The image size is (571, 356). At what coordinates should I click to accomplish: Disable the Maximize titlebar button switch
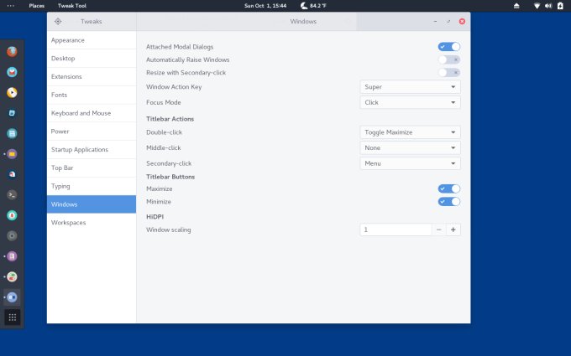tap(449, 189)
